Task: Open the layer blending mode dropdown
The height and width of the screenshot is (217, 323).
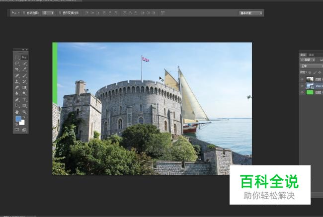Action: [311, 66]
